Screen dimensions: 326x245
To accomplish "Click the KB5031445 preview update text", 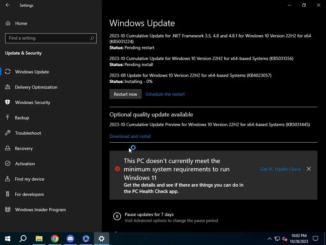I will point(209,125).
